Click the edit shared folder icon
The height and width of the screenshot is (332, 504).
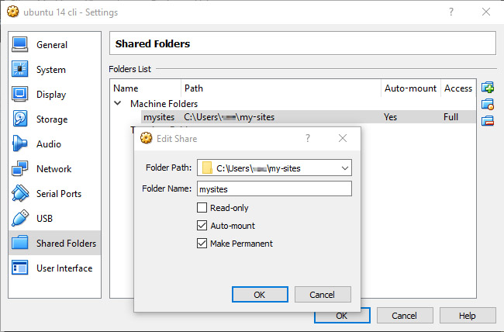[x=488, y=104]
